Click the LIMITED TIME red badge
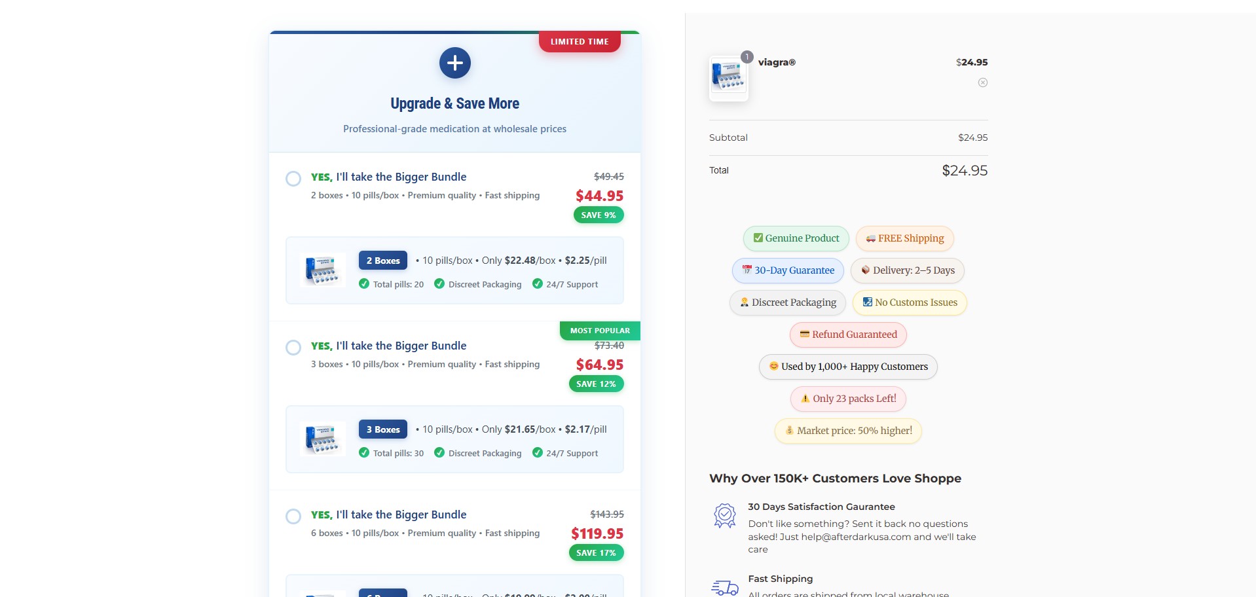The height and width of the screenshot is (597, 1256). coord(580,41)
